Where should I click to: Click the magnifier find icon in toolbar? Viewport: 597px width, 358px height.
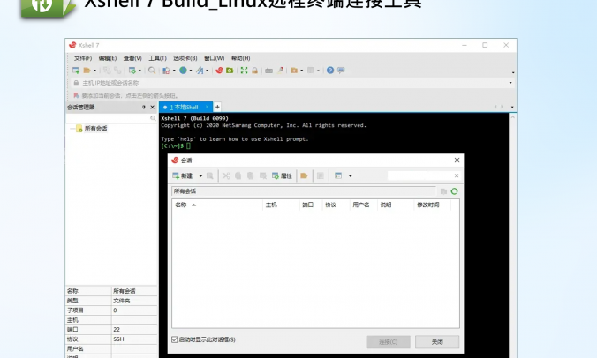pos(152,71)
